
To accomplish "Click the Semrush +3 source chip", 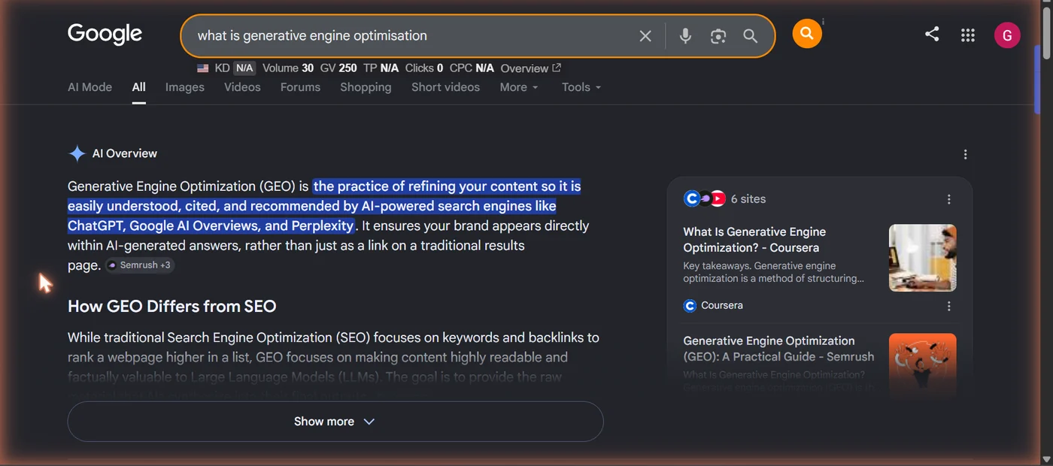I will tap(140, 265).
